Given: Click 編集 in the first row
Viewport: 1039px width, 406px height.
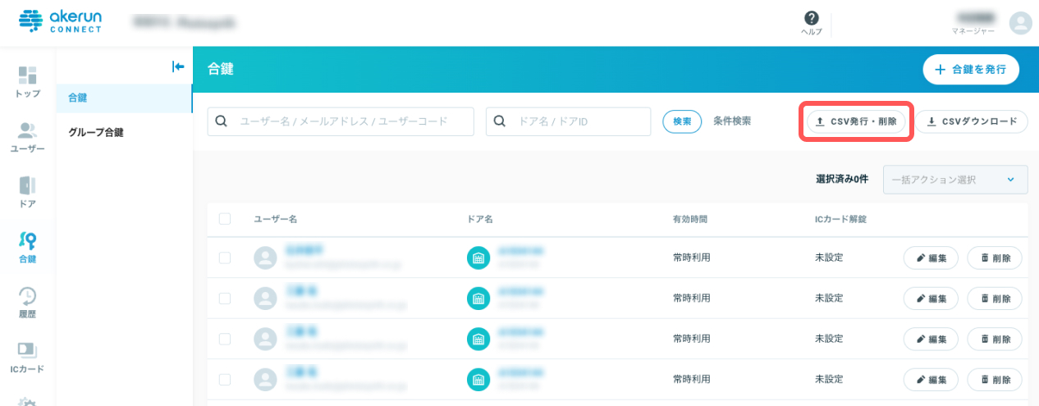Looking at the screenshot, I should coord(931,258).
